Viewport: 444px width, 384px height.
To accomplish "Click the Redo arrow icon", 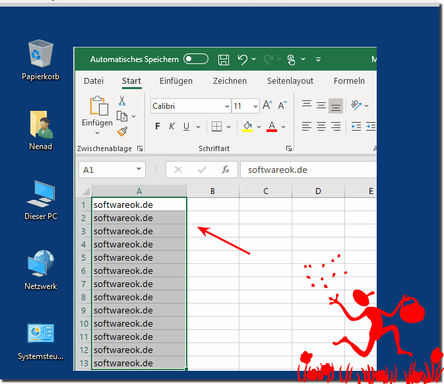I will (268, 59).
